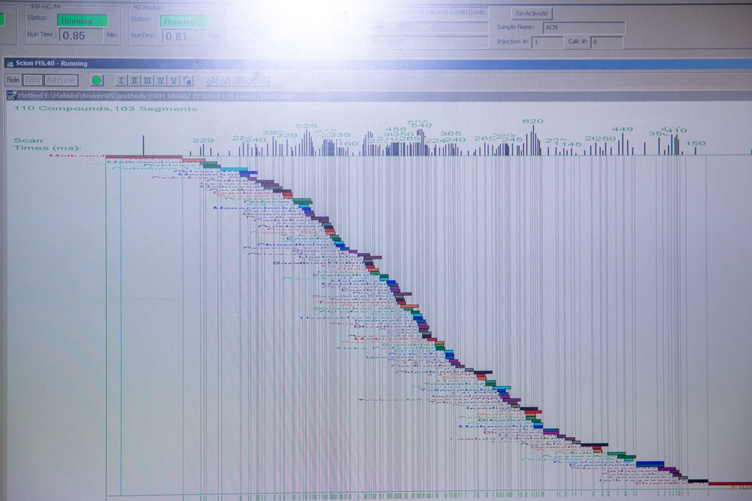Click the green circle status icon
Image resolution: width=752 pixels, height=501 pixels.
point(96,80)
